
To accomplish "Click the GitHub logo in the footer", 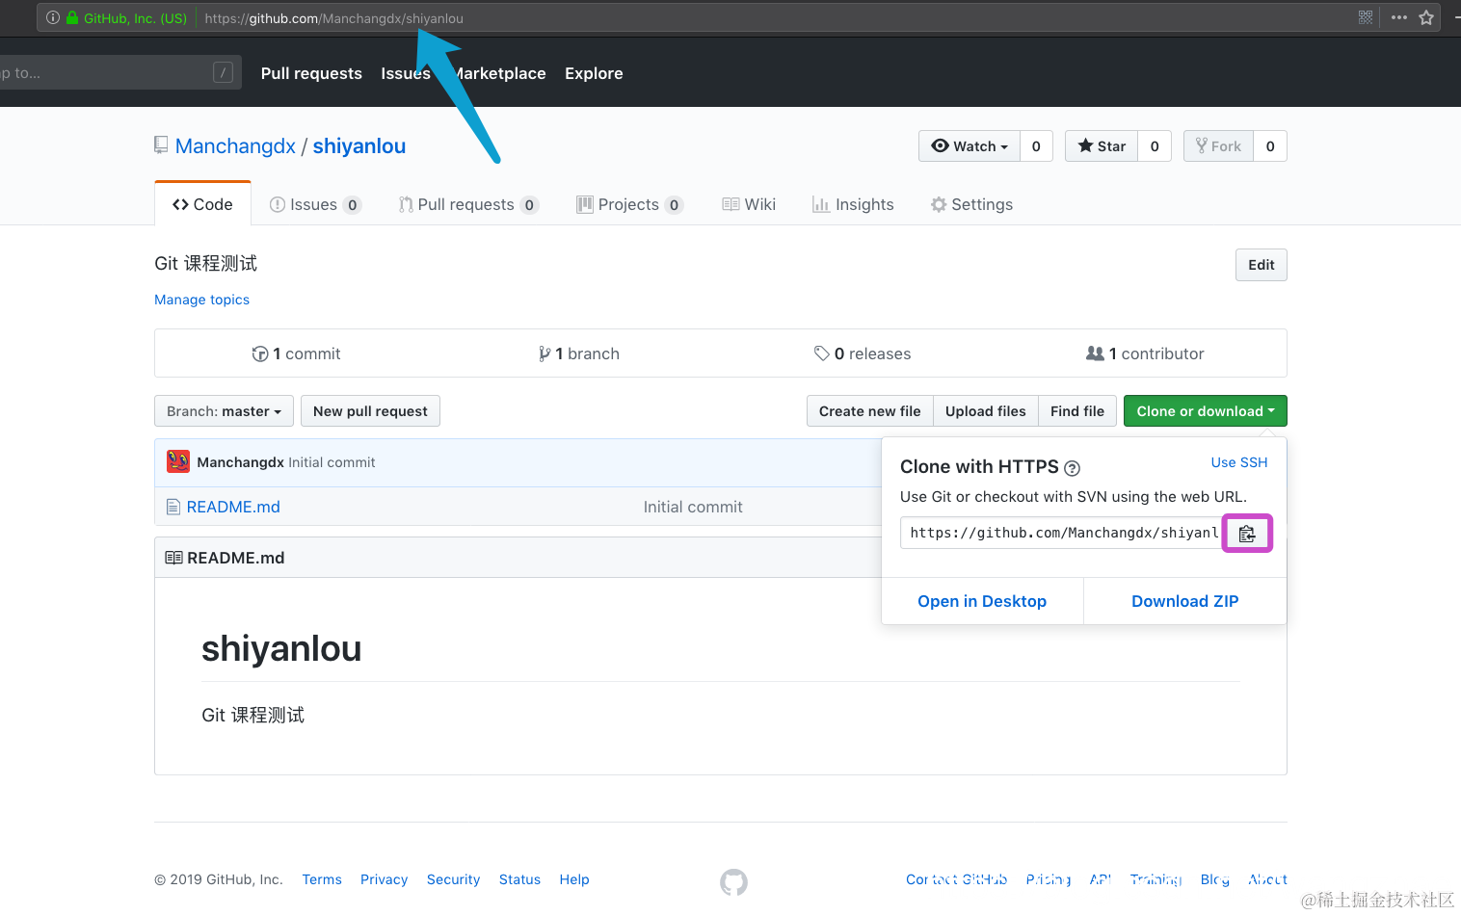I will point(733,881).
